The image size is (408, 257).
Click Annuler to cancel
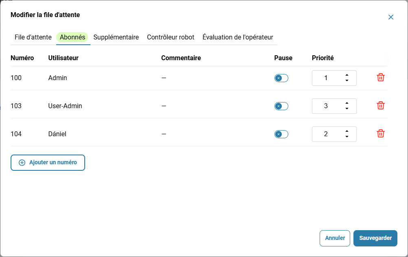tap(335, 238)
